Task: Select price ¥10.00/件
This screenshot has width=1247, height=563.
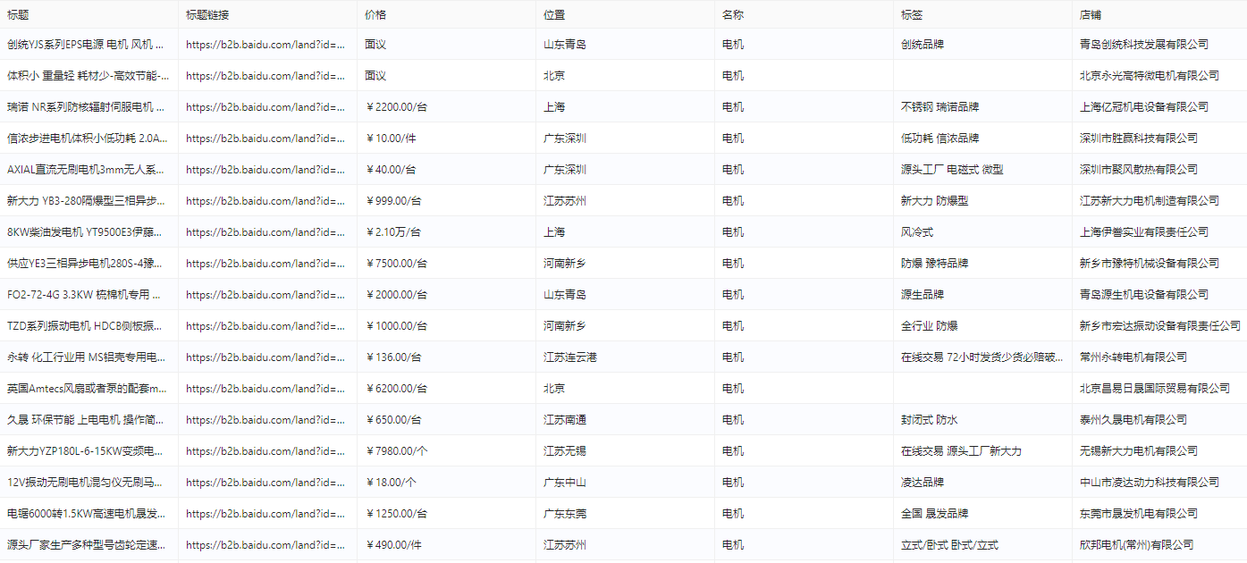Action: 392,139
